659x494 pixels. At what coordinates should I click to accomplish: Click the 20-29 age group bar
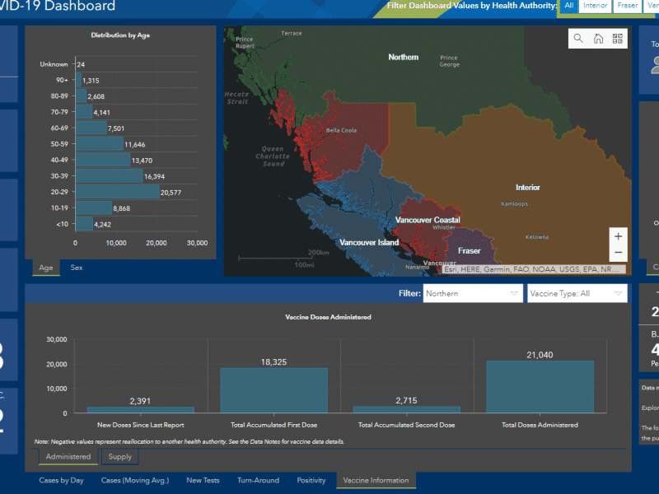click(x=117, y=192)
